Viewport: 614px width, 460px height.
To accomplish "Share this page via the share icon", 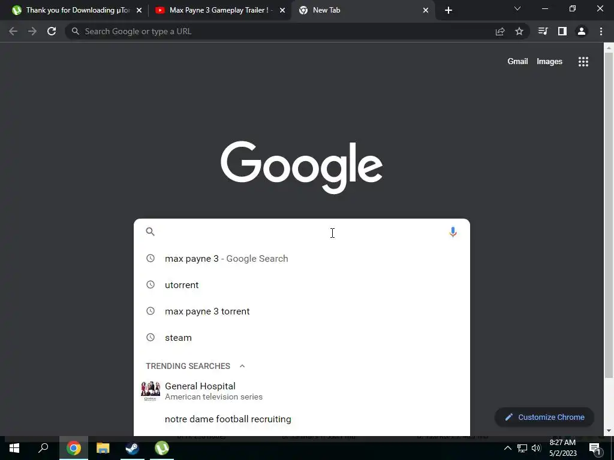I will [500, 31].
